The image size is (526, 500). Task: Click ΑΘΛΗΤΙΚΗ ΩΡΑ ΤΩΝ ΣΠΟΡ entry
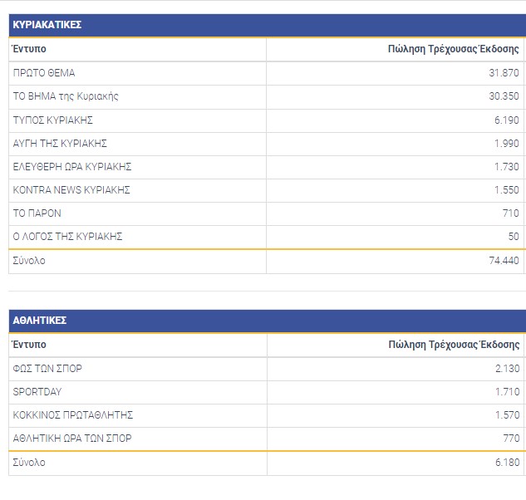(72, 439)
